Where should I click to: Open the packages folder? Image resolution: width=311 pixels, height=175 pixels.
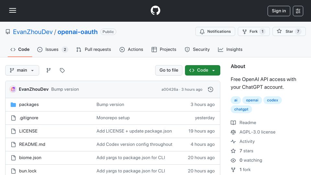click(29, 105)
